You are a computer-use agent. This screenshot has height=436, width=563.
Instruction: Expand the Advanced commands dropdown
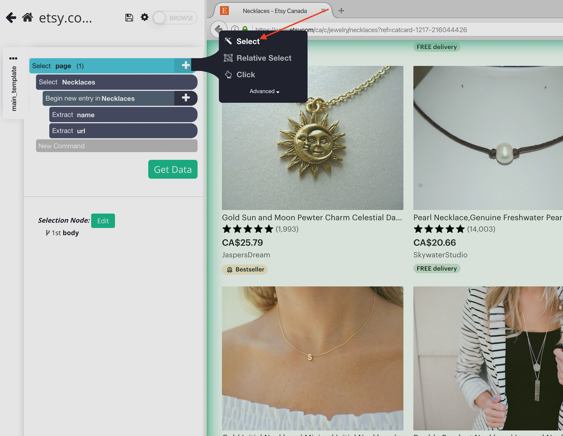pos(264,91)
